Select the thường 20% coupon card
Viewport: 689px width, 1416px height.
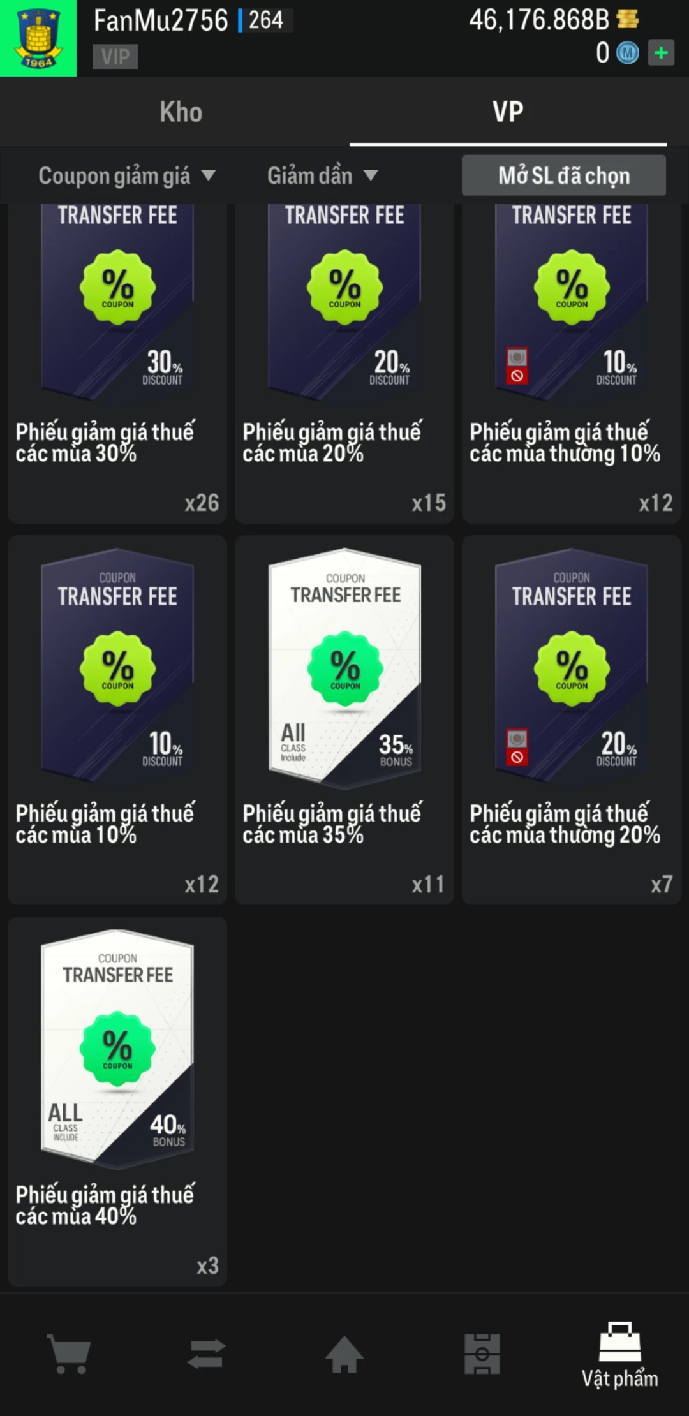572,719
